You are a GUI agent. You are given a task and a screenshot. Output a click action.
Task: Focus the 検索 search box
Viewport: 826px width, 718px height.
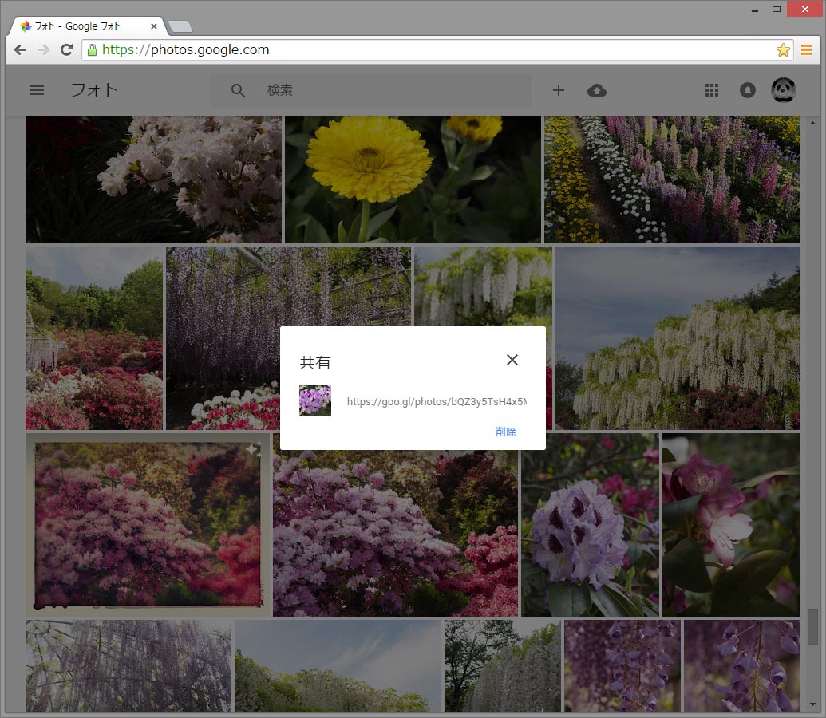pos(370,90)
